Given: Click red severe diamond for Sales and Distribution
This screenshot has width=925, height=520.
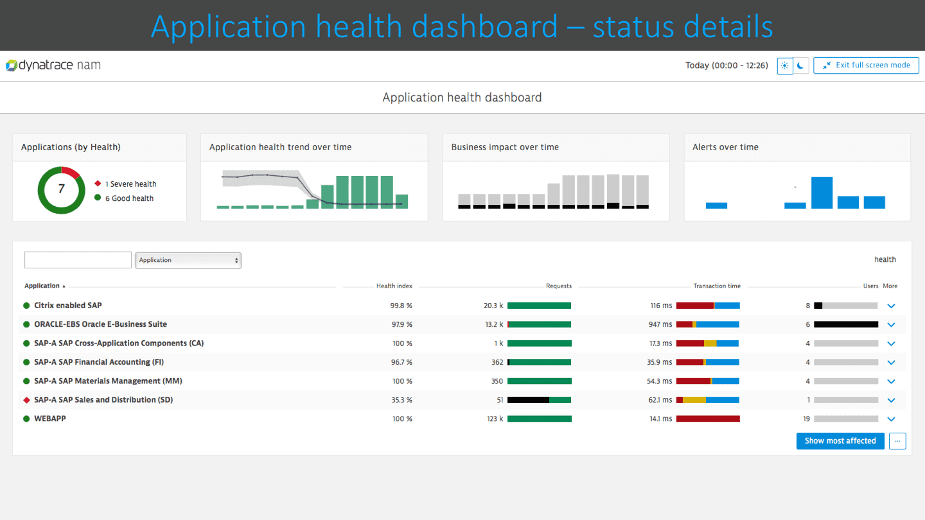Looking at the screenshot, I should (x=27, y=400).
